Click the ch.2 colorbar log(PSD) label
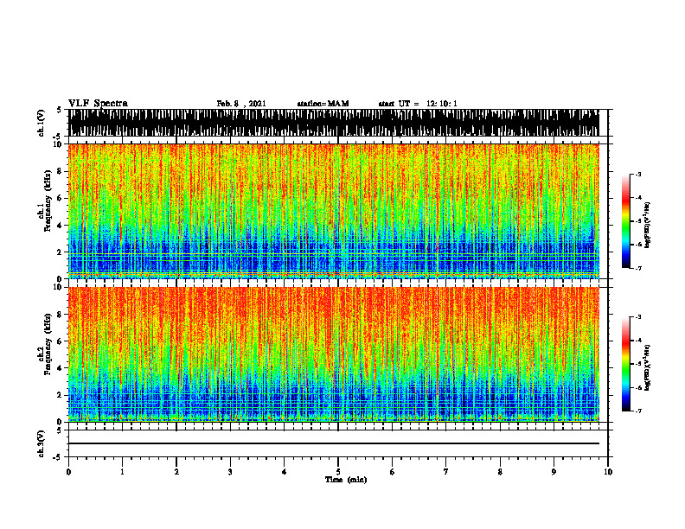The height and width of the screenshot is (529, 685). 647,367
